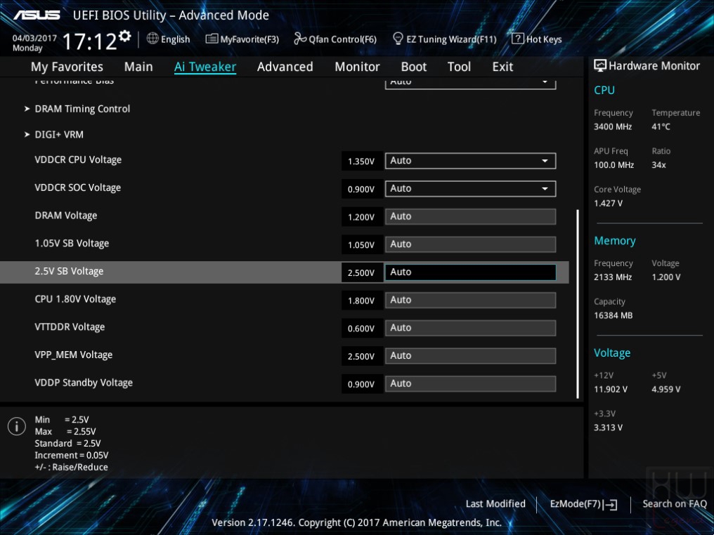Open the Tool tab
The height and width of the screenshot is (535, 714).
459,67
